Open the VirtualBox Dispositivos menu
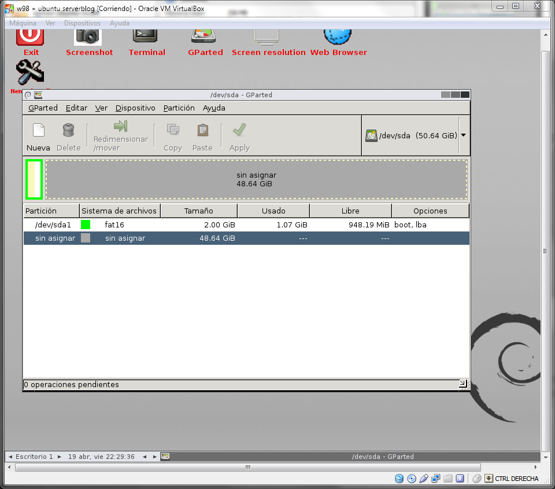555x489 pixels. tap(82, 23)
